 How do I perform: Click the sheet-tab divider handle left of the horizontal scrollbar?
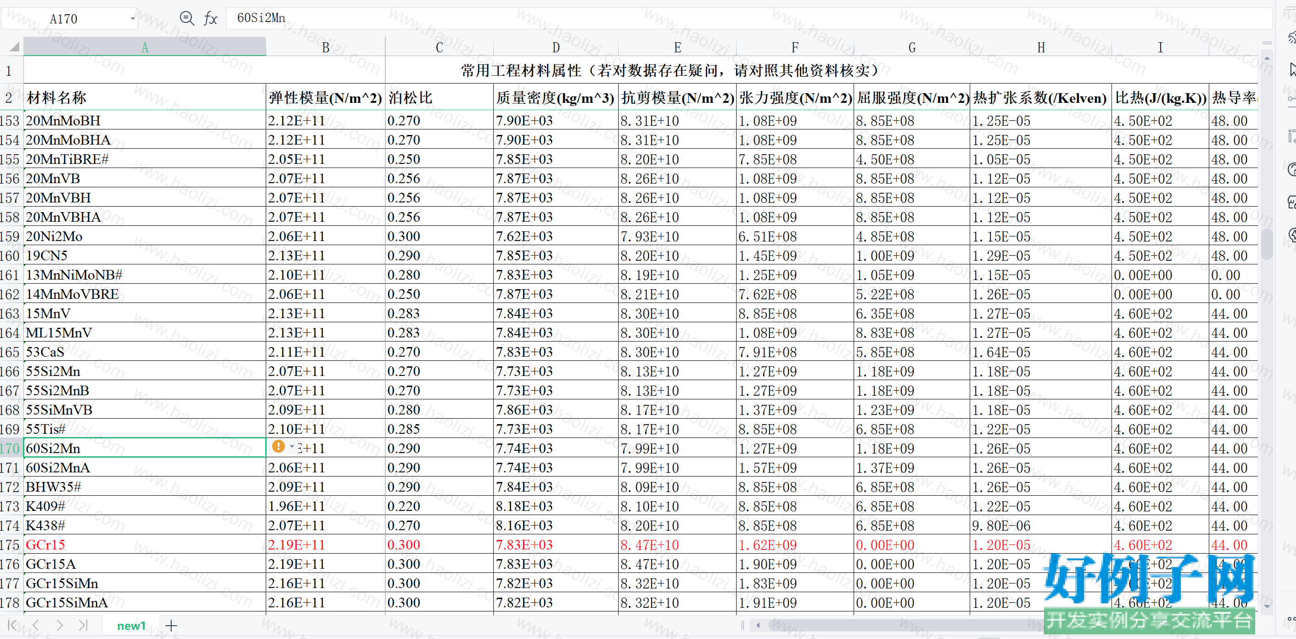pos(743,625)
